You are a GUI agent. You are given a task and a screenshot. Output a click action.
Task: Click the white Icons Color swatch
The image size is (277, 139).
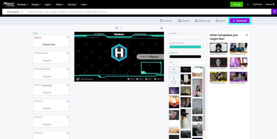pyautogui.click(x=185, y=37)
